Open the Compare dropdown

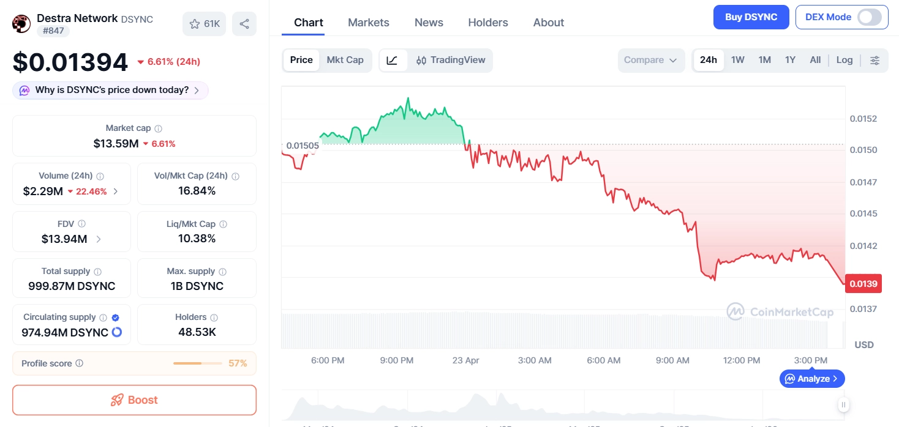point(650,60)
